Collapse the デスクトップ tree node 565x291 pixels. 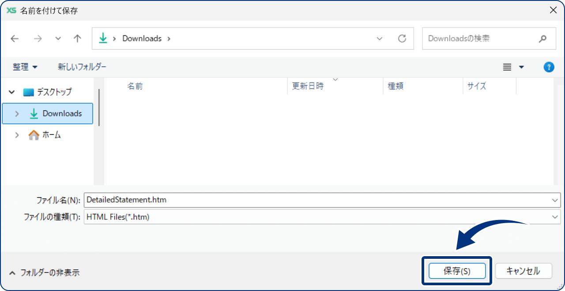(11, 92)
